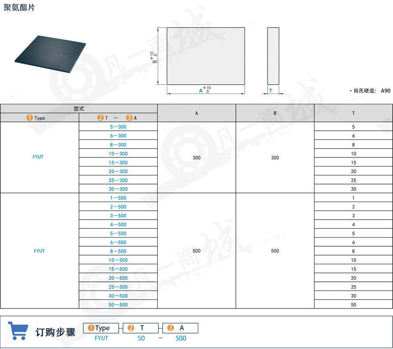The height and width of the screenshot is (349, 393).
Task: Select model 6—500
Action: click(118, 242)
